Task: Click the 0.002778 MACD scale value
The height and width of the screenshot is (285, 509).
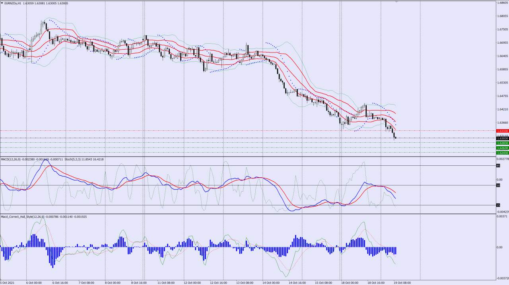Action: click(503, 159)
